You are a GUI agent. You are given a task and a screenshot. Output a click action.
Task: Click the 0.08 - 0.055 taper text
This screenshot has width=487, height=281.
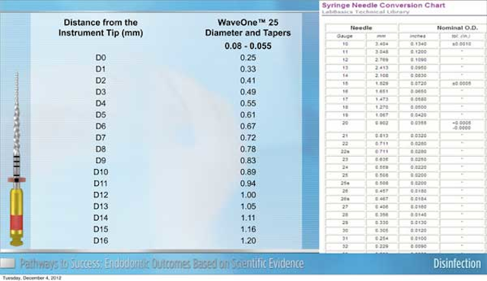coord(248,46)
